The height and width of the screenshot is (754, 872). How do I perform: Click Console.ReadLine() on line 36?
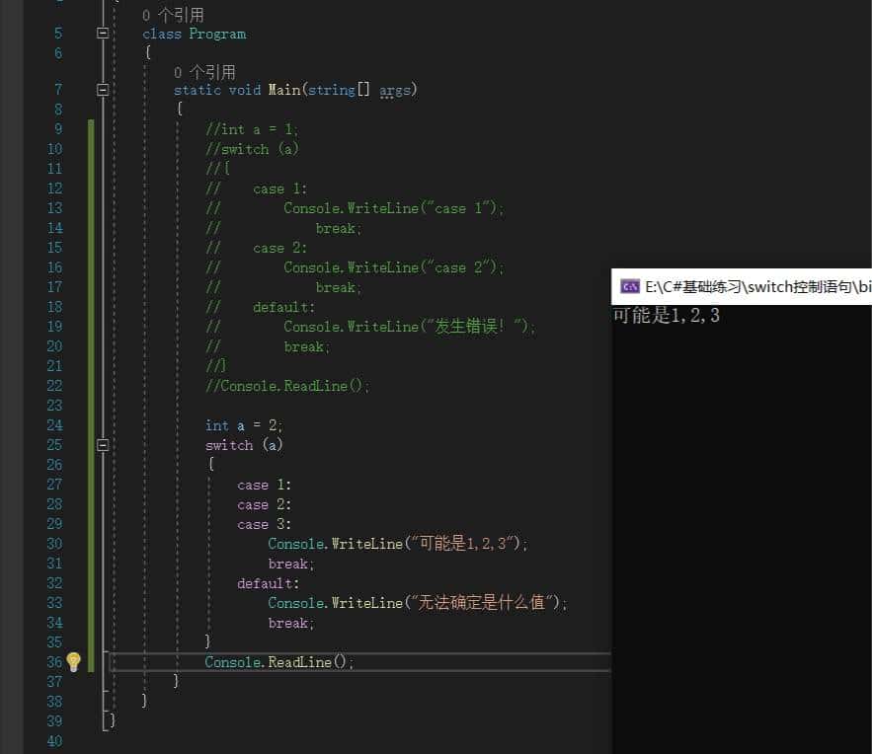click(x=279, y=662)
